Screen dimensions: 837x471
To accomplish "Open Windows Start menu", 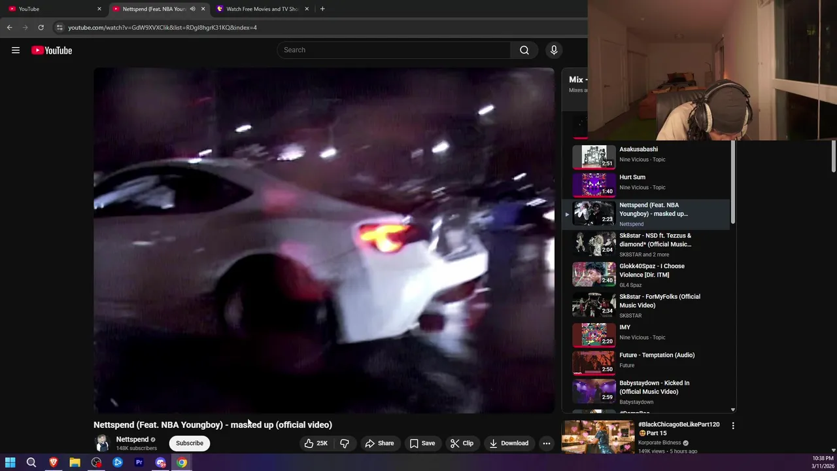I will pyautogui.click(x=10, y=462).
